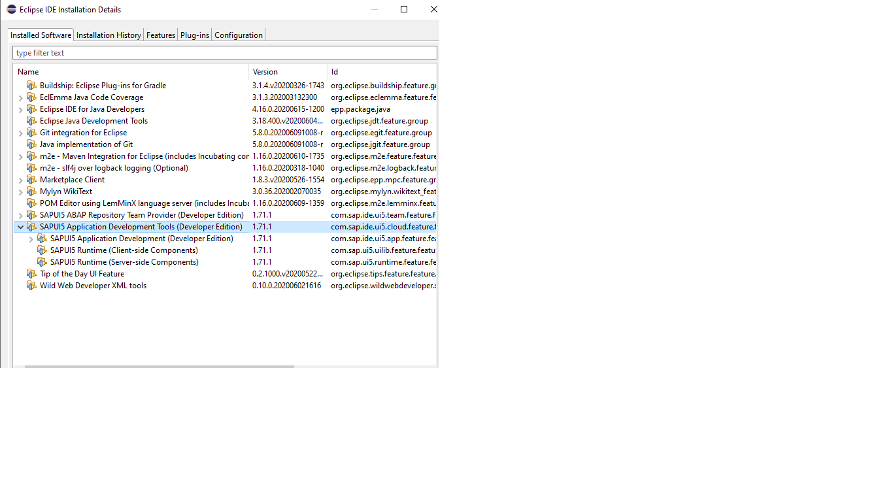Screen dimensions: 893x502
Task: Switch to the Installed Software tab
Action: click(41, 35)
